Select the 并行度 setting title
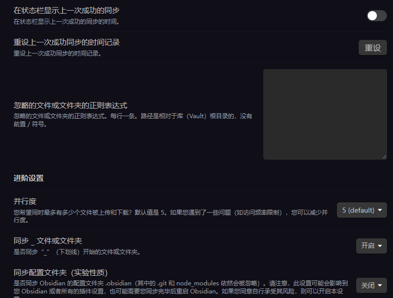This screenshot has width=393, height=298. [x=25, y=201]
